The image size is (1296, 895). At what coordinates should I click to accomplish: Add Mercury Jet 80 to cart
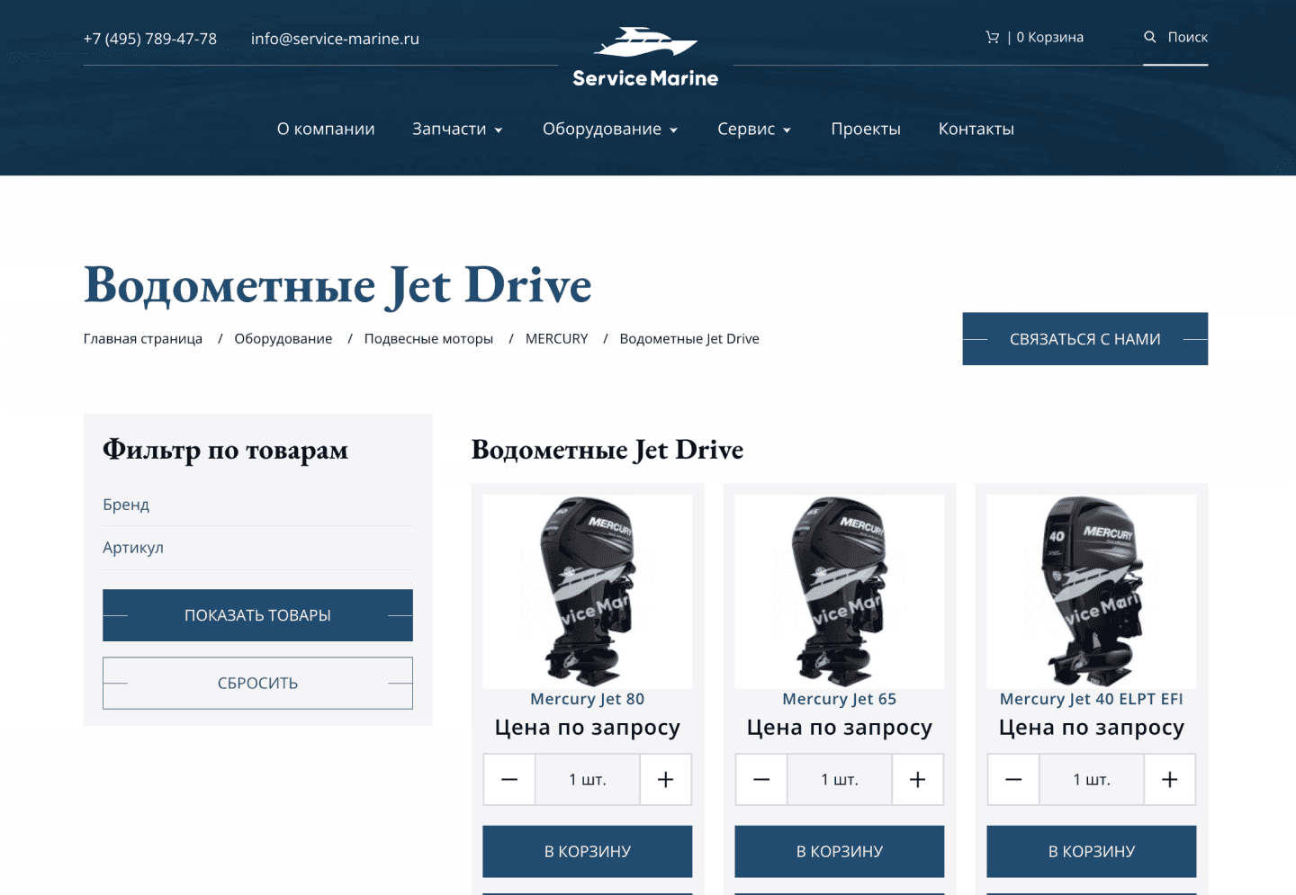point(587,851)
